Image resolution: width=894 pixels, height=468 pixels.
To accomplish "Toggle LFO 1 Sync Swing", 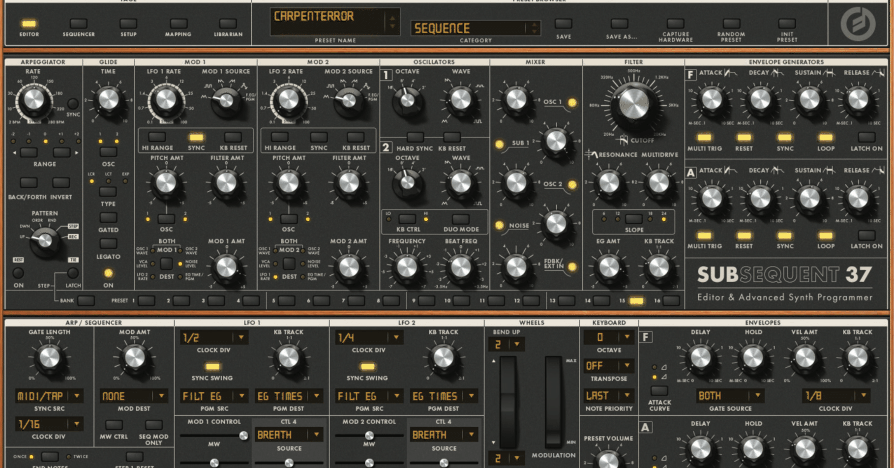I will click(212, 366).
